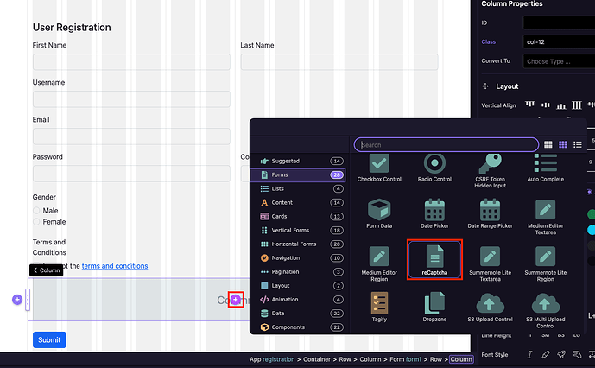
Task: Select the Male radio button
Action: click(x=36, y=211)
